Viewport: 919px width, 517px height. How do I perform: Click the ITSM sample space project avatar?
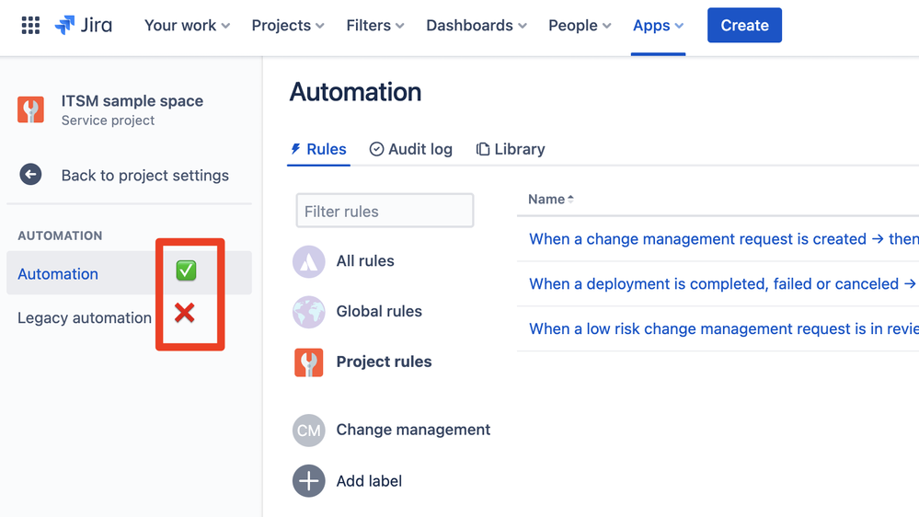click(30, 109)
